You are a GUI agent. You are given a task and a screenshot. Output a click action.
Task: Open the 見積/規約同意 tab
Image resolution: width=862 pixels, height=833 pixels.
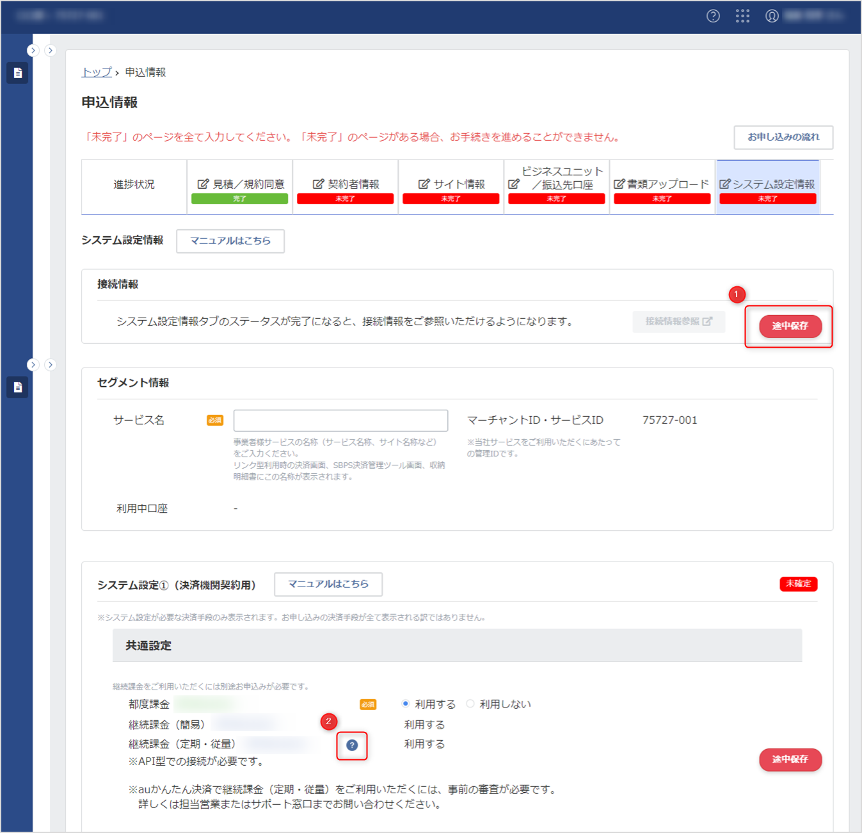click(x=240, y=187)
